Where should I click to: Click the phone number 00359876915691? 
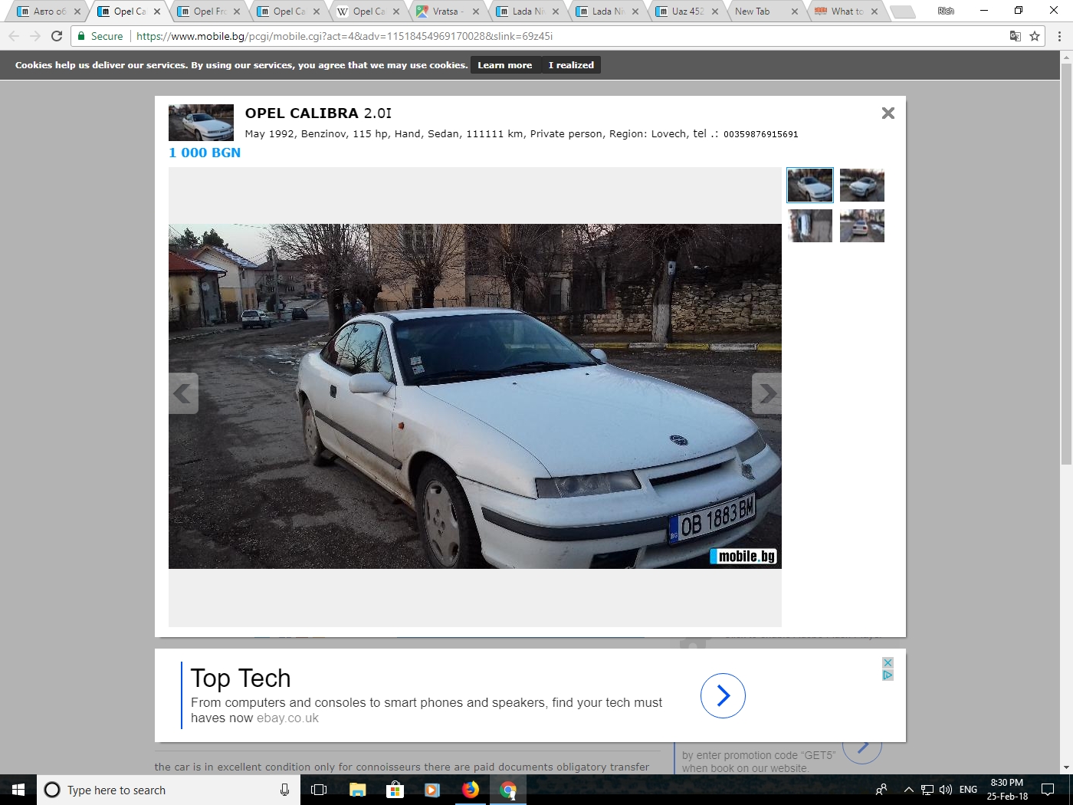pos(760,134)
